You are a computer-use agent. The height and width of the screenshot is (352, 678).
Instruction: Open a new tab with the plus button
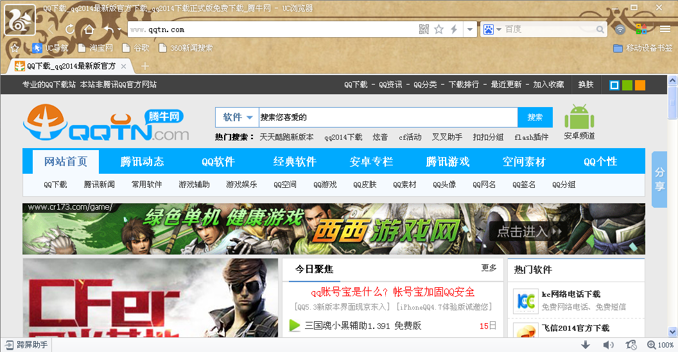pos(145,66)
